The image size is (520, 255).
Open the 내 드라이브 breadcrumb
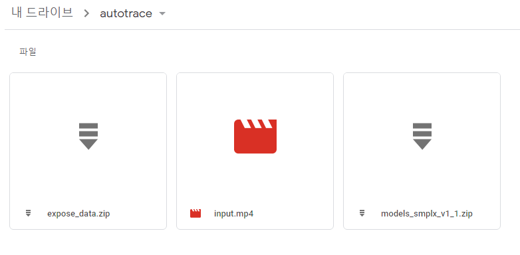[x=42, y=13]
